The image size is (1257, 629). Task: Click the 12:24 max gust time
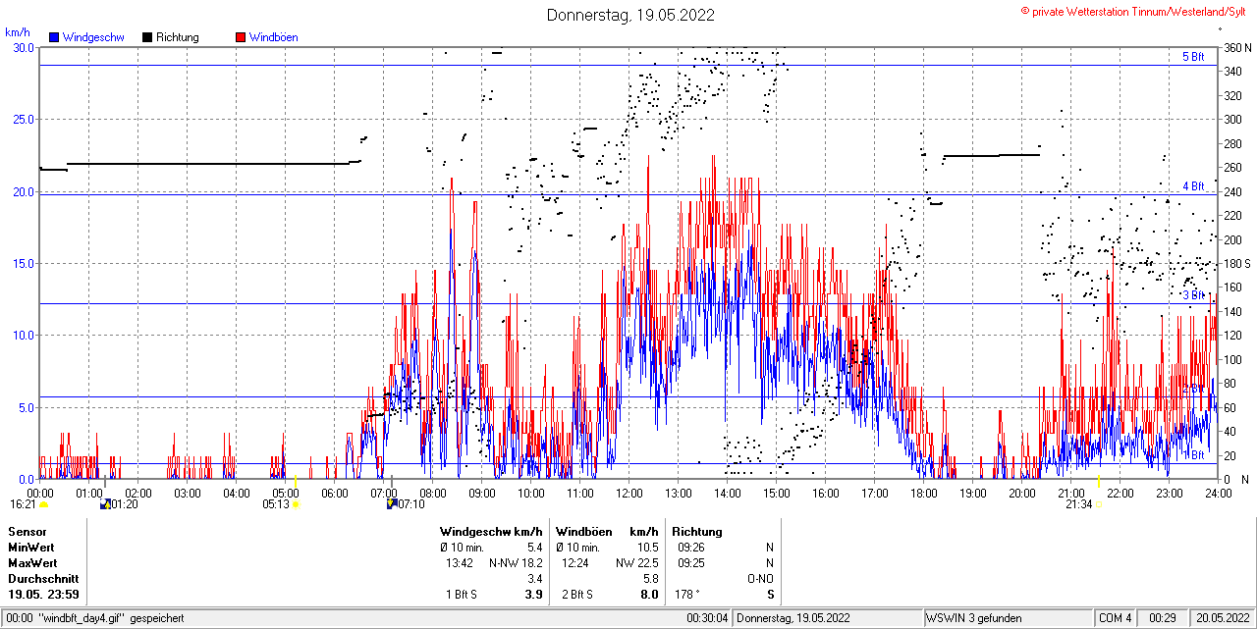point(575,563)
